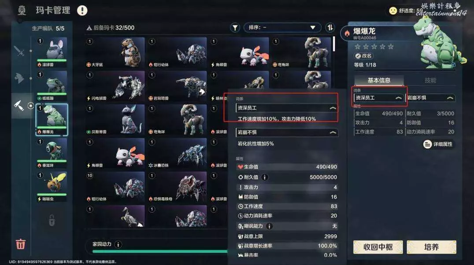Click the filter funnel icon
Screen dimensions: 474x265
(x=235, y=28)
